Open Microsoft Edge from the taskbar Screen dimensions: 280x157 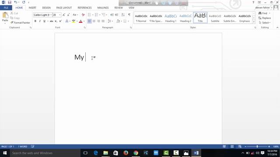click(x=96, y=153)
